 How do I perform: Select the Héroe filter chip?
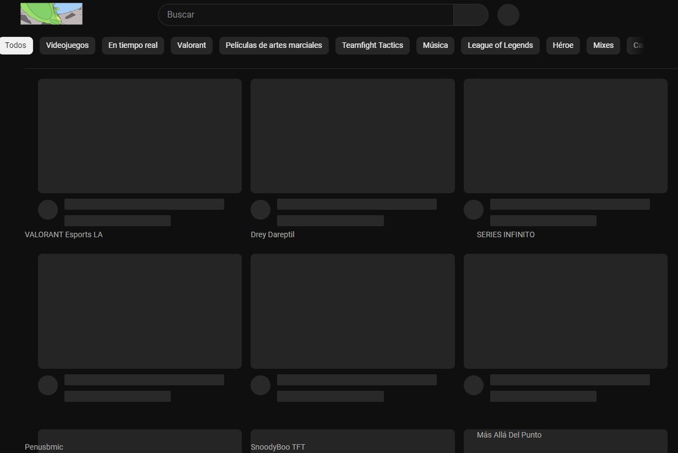coord(563,45)
